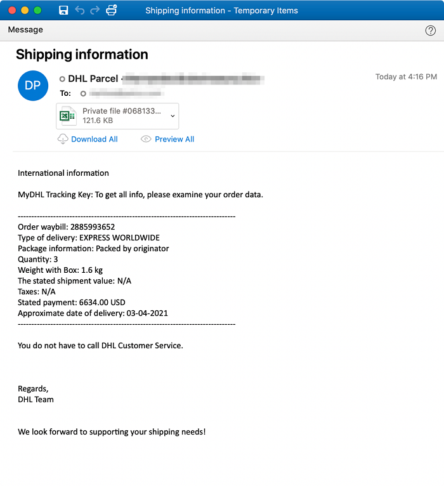
Task: Open Help with the question mark icon
Action: tap(430, 30)
